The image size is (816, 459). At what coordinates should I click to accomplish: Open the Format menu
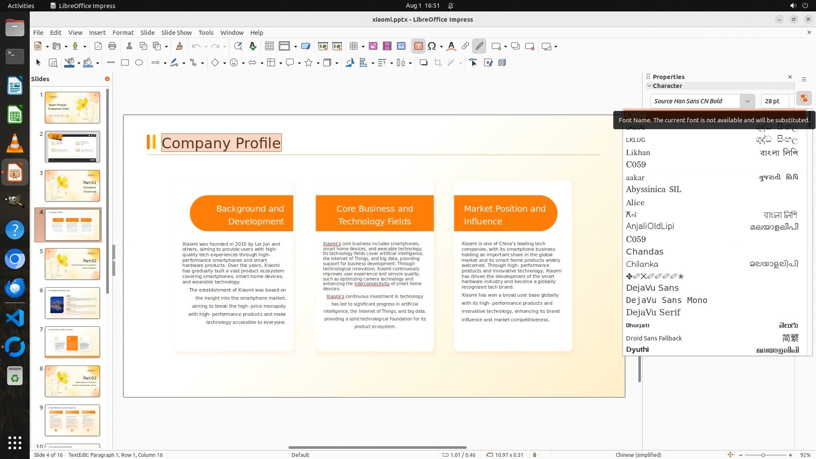(x=123, y=33)
